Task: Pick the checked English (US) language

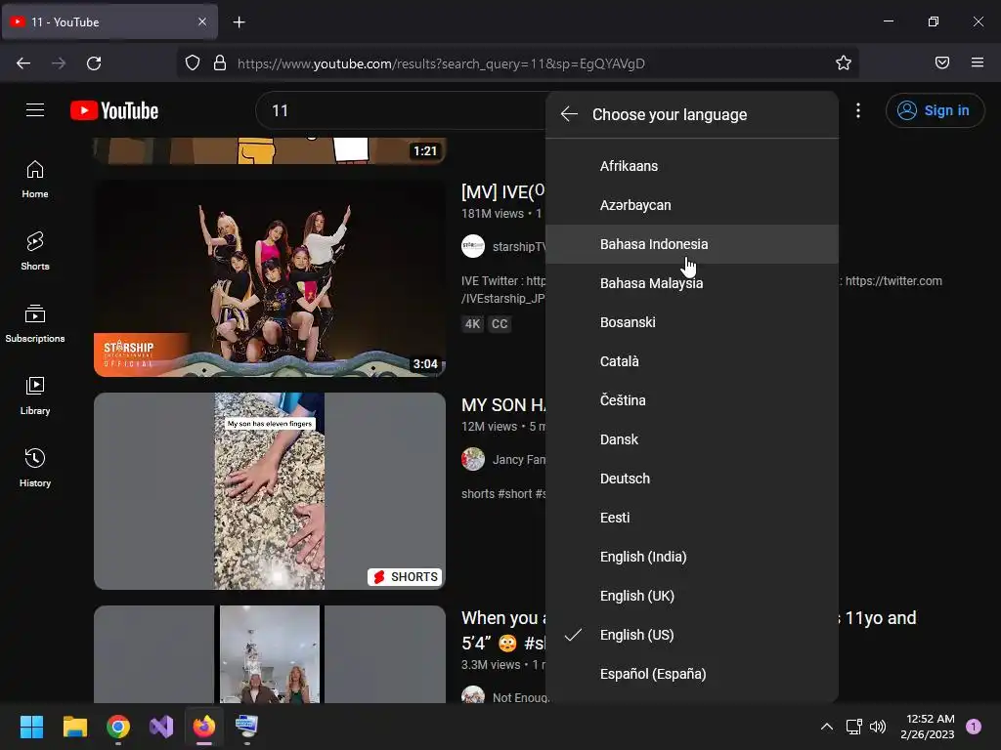Action: (691, 635)
